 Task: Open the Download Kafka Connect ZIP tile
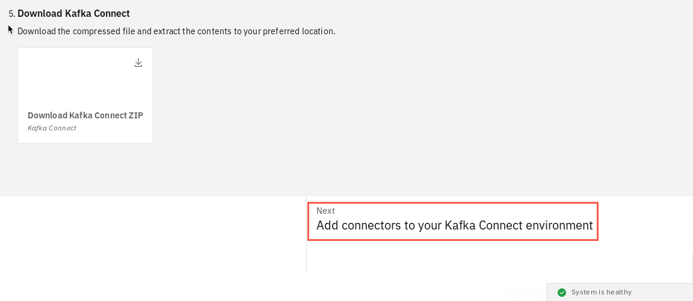[x=85, y=96]
